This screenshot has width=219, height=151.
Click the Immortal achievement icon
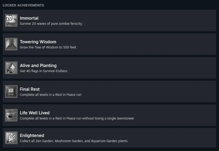pos(11,20)
